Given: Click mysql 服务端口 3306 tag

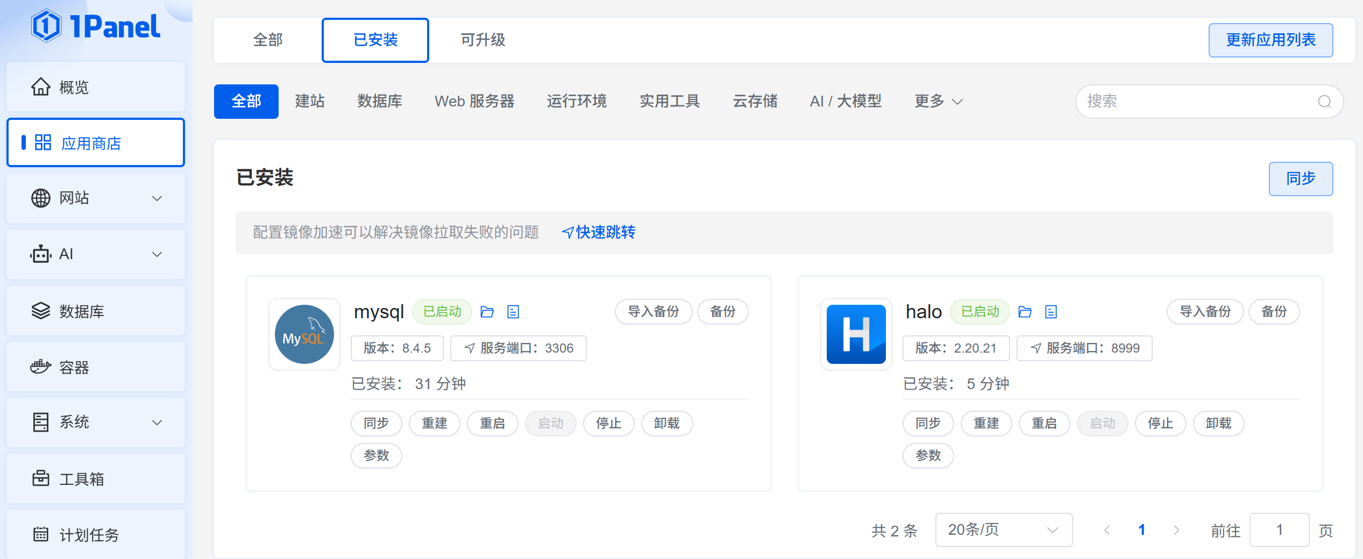Looking at the screenshot, I should pos(518,348).
